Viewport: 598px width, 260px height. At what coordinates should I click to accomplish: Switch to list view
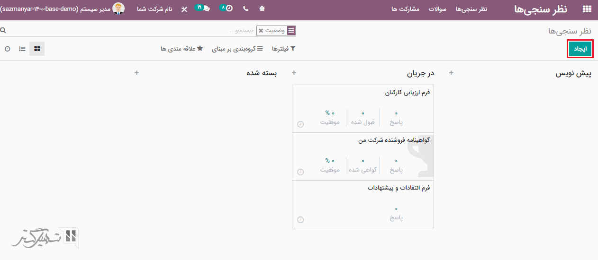point(22,49)
